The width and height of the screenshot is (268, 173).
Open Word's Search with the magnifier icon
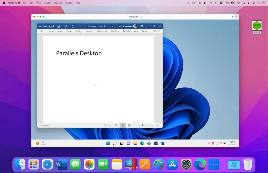[112, 26]
